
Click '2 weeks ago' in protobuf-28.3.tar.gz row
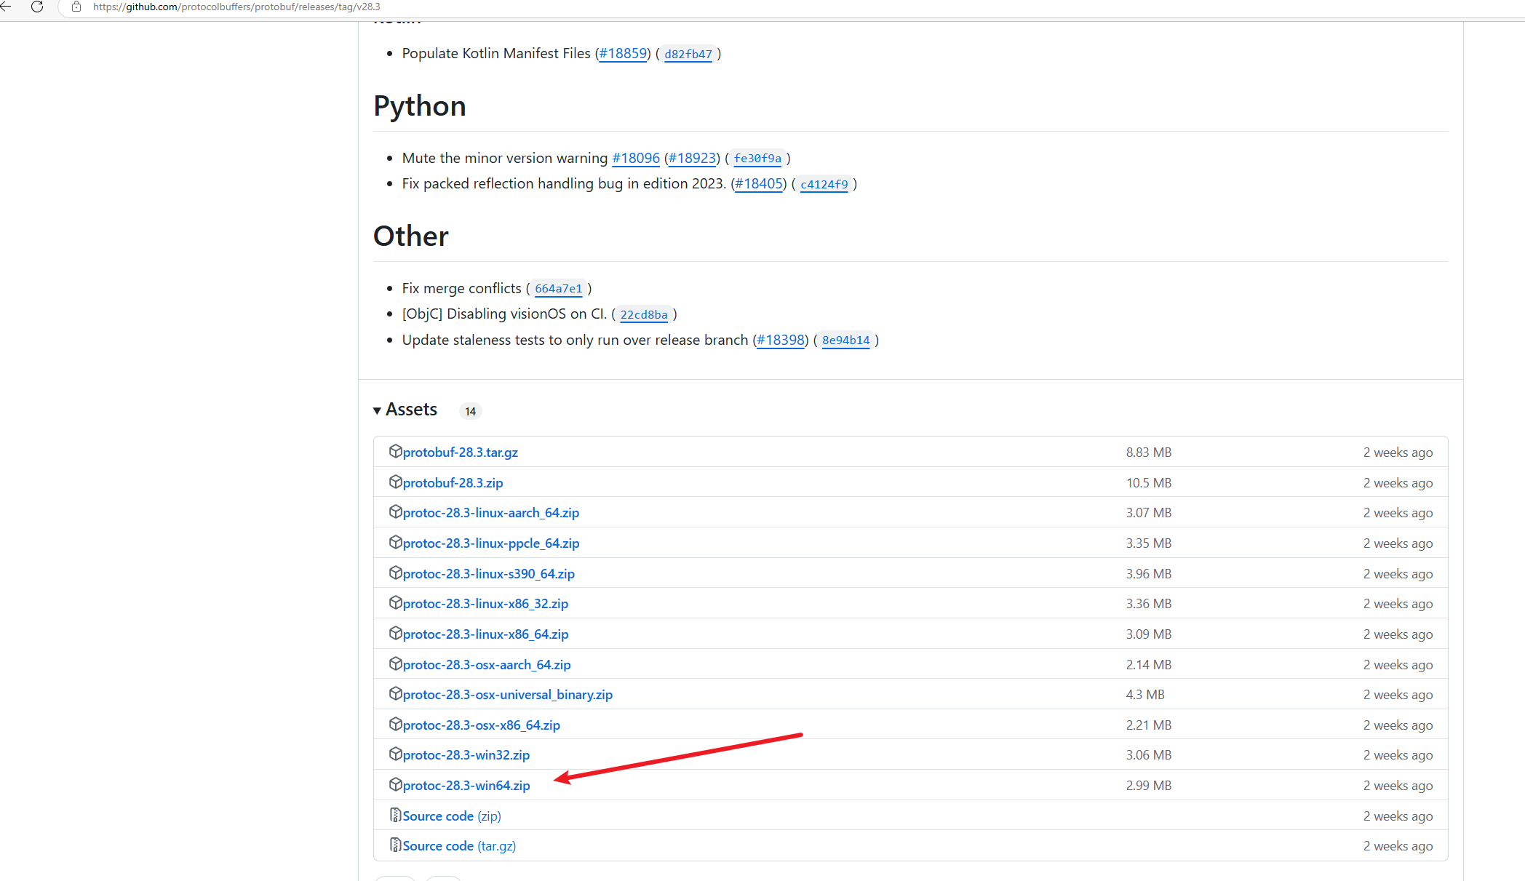[x=1398, y=453]
